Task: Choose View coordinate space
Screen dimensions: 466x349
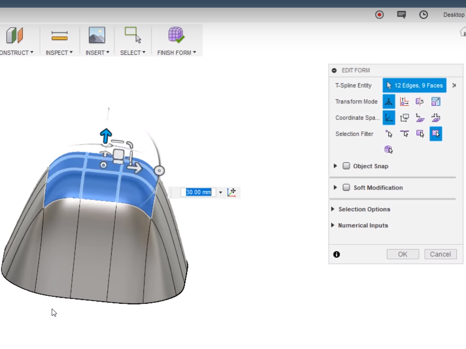Action: pos(404,117)
